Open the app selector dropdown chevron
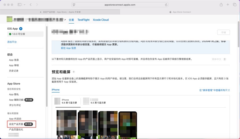 coord(65,20)
